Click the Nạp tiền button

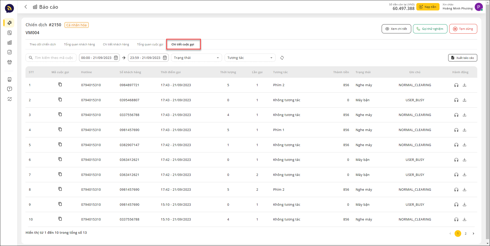[428, 7]
